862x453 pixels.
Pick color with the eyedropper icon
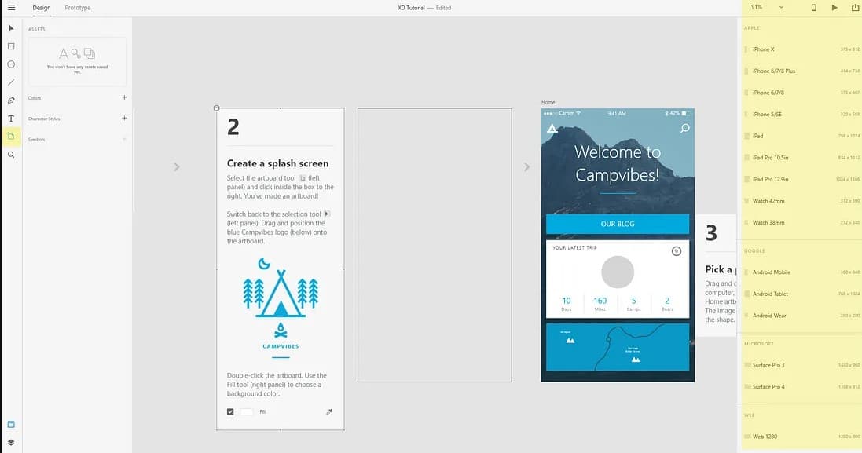tap(329, 412)
